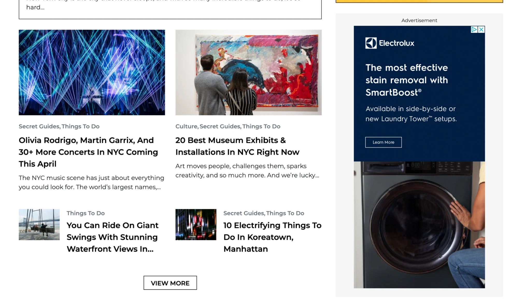The height and width of the screenshot is (307, 518).
Task: Open the laser concert thumbnail image
Action: pos(92,72)
